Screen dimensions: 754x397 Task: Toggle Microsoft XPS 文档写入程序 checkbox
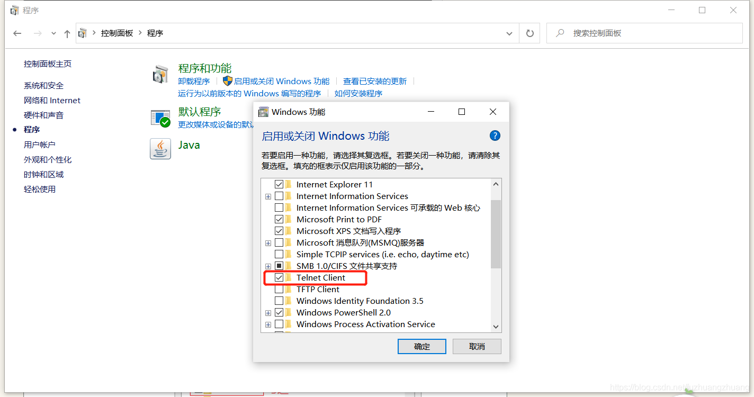click(279, 231)
